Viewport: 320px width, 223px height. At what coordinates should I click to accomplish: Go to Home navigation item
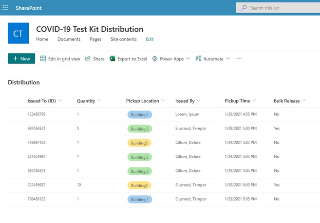click(x=42, y=39)
